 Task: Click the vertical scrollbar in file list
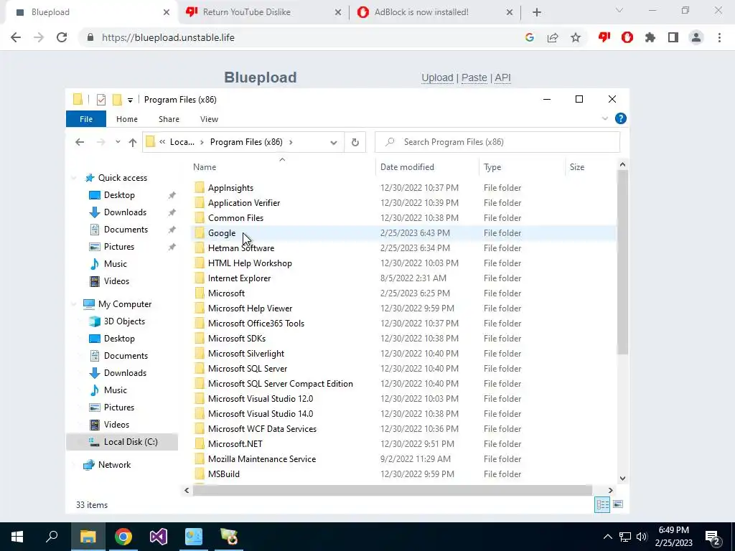(622, 263)
